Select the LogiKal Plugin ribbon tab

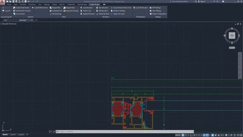pos(95,5)
